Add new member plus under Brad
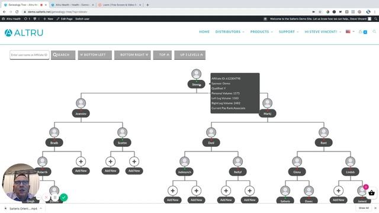The width and height of the screenshot is (379, 213). click(81, 162)
